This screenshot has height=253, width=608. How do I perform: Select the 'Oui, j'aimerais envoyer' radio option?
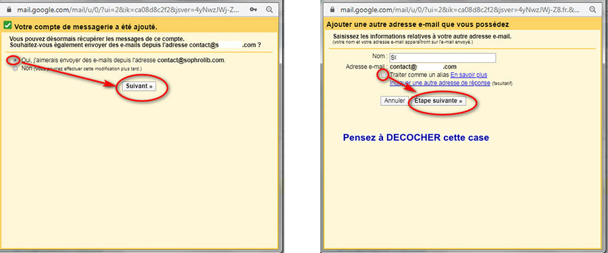[x=15, y=61]
